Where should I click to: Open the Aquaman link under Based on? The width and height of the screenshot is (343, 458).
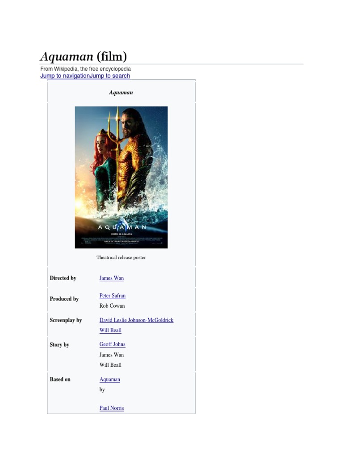(x=110, y=379)
